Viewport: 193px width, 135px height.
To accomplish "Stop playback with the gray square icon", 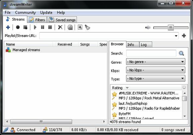I will click(50, 27).
